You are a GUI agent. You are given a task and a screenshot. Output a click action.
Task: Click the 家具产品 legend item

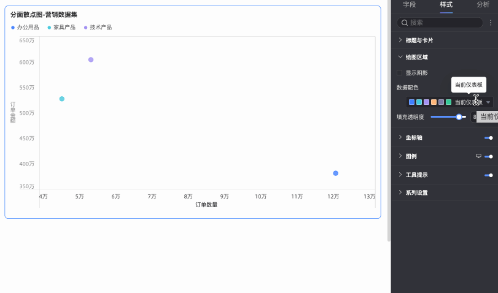[61, 27]
